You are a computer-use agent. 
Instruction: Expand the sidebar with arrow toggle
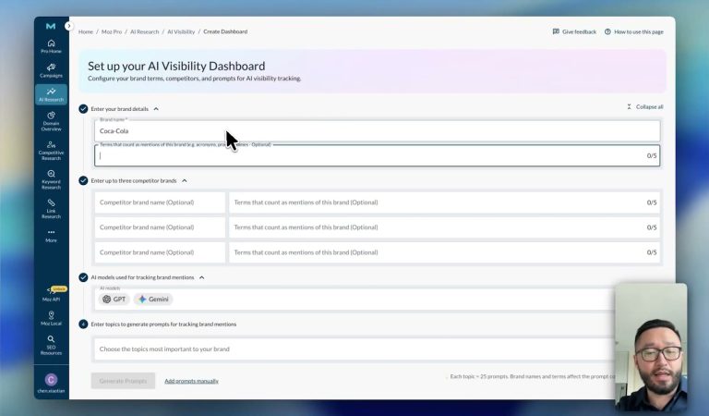[68, 26]
